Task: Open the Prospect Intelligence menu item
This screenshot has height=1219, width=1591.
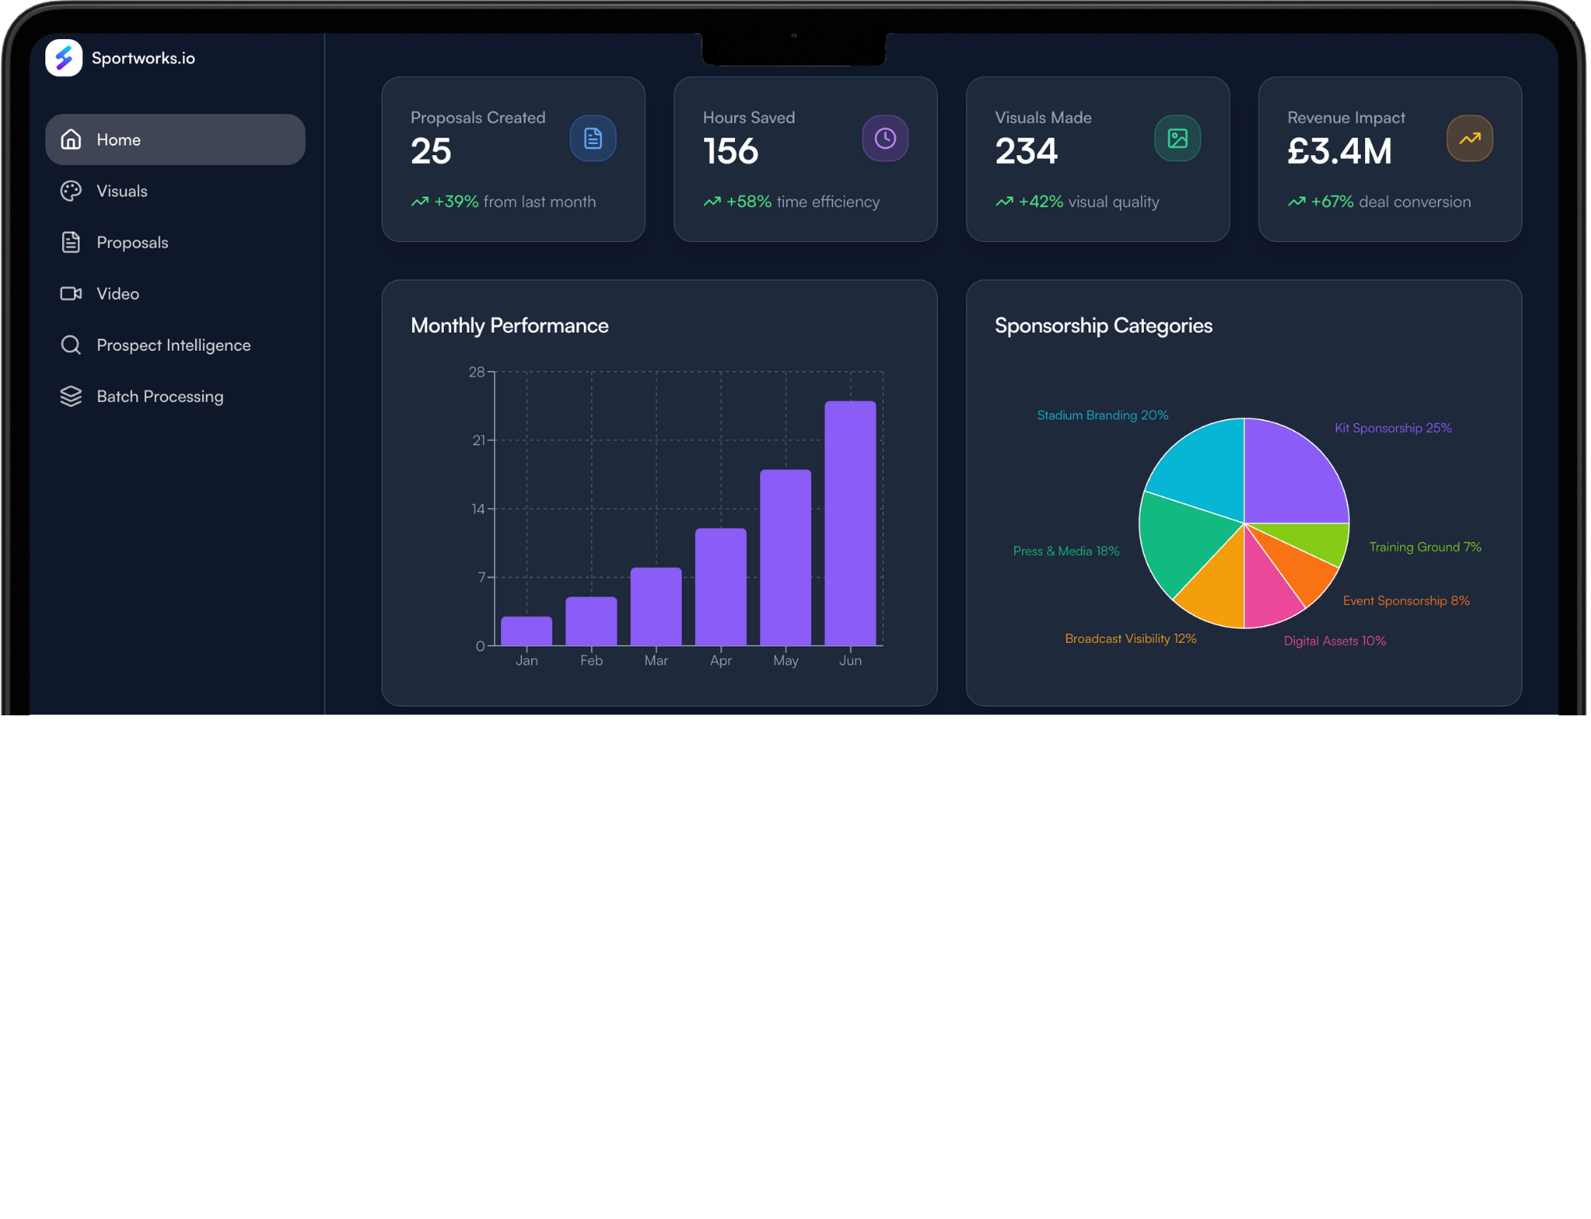Action: [x=173, y=345]
